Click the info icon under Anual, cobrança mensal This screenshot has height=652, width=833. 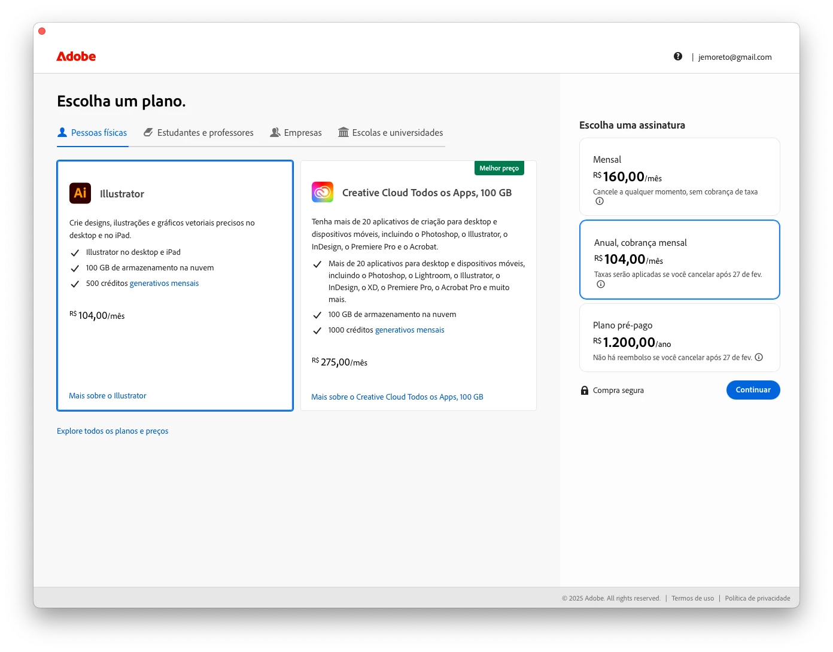601,285
